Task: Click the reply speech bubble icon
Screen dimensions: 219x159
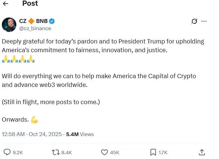Action: (7, 152)
